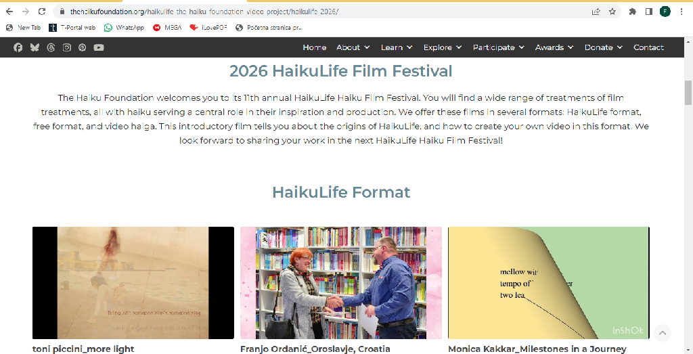Open the Pinterest social icon
This screenshot has width=693, height=354.
coord(82,47)
